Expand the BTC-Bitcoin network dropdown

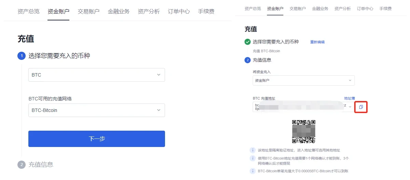tap(96, 110)
